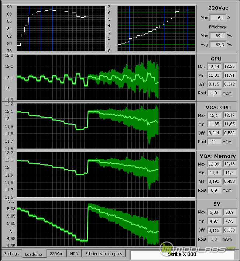
Task: Click the VGA: Memory Max value 12,09
Action: (214, 164)
